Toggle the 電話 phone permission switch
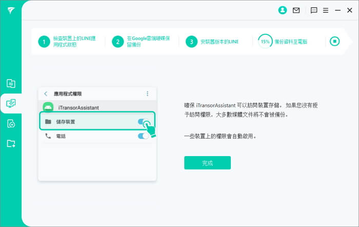Image resolution: width=359 pixels, height=227 pixels. coord(143,136)
